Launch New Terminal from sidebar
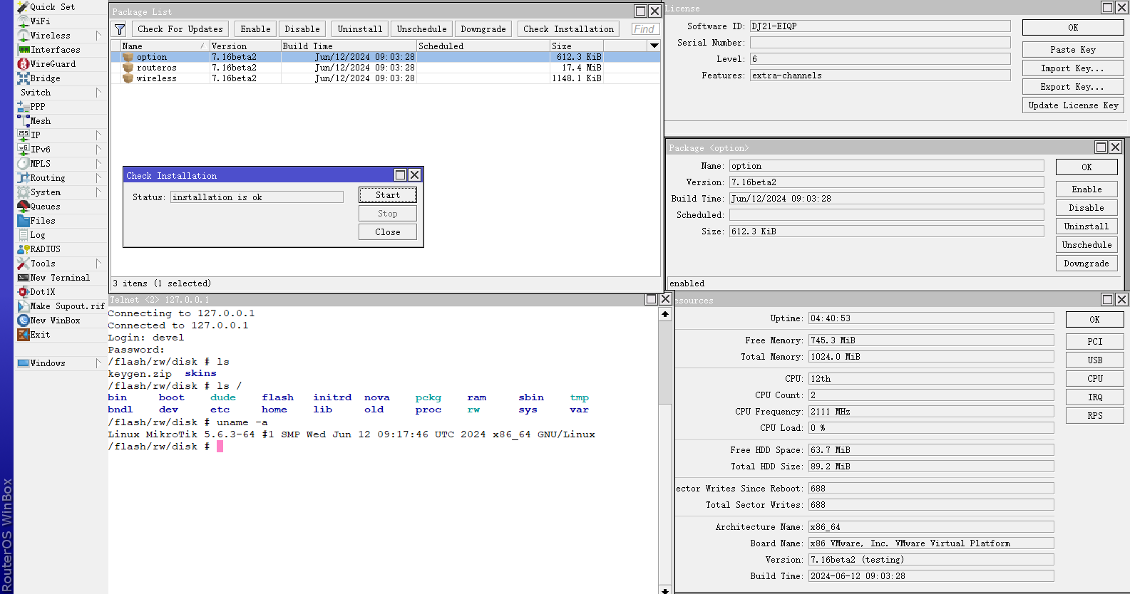 pos(59,278)
